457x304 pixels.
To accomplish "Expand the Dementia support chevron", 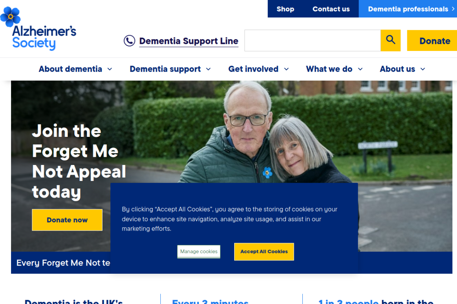I will [208, 69].
